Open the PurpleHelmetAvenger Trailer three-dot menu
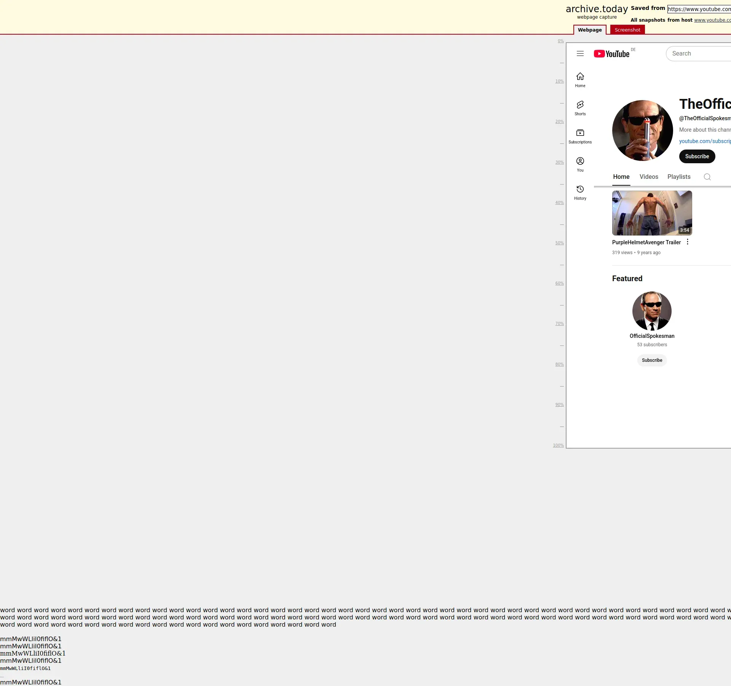The width and height of the screenshot is (731, 686). 687,242
